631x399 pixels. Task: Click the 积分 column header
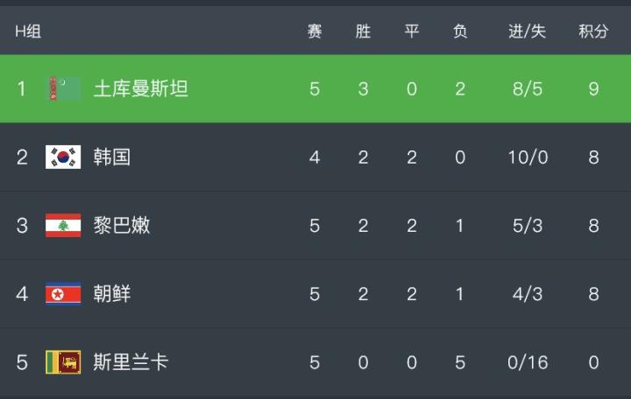[593, 31]
